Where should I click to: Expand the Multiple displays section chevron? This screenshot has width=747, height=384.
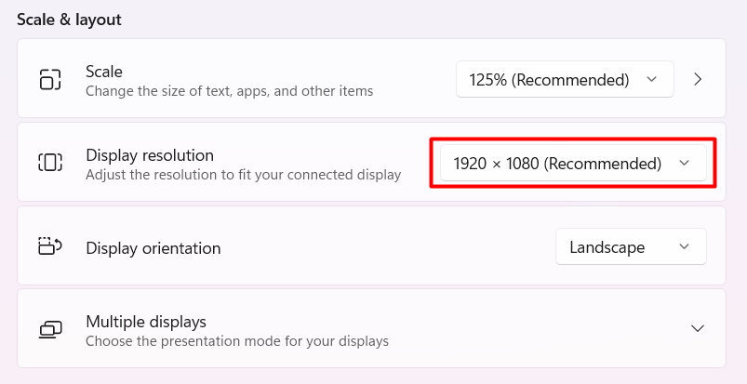pyautogui.click(x=698, y=329)
